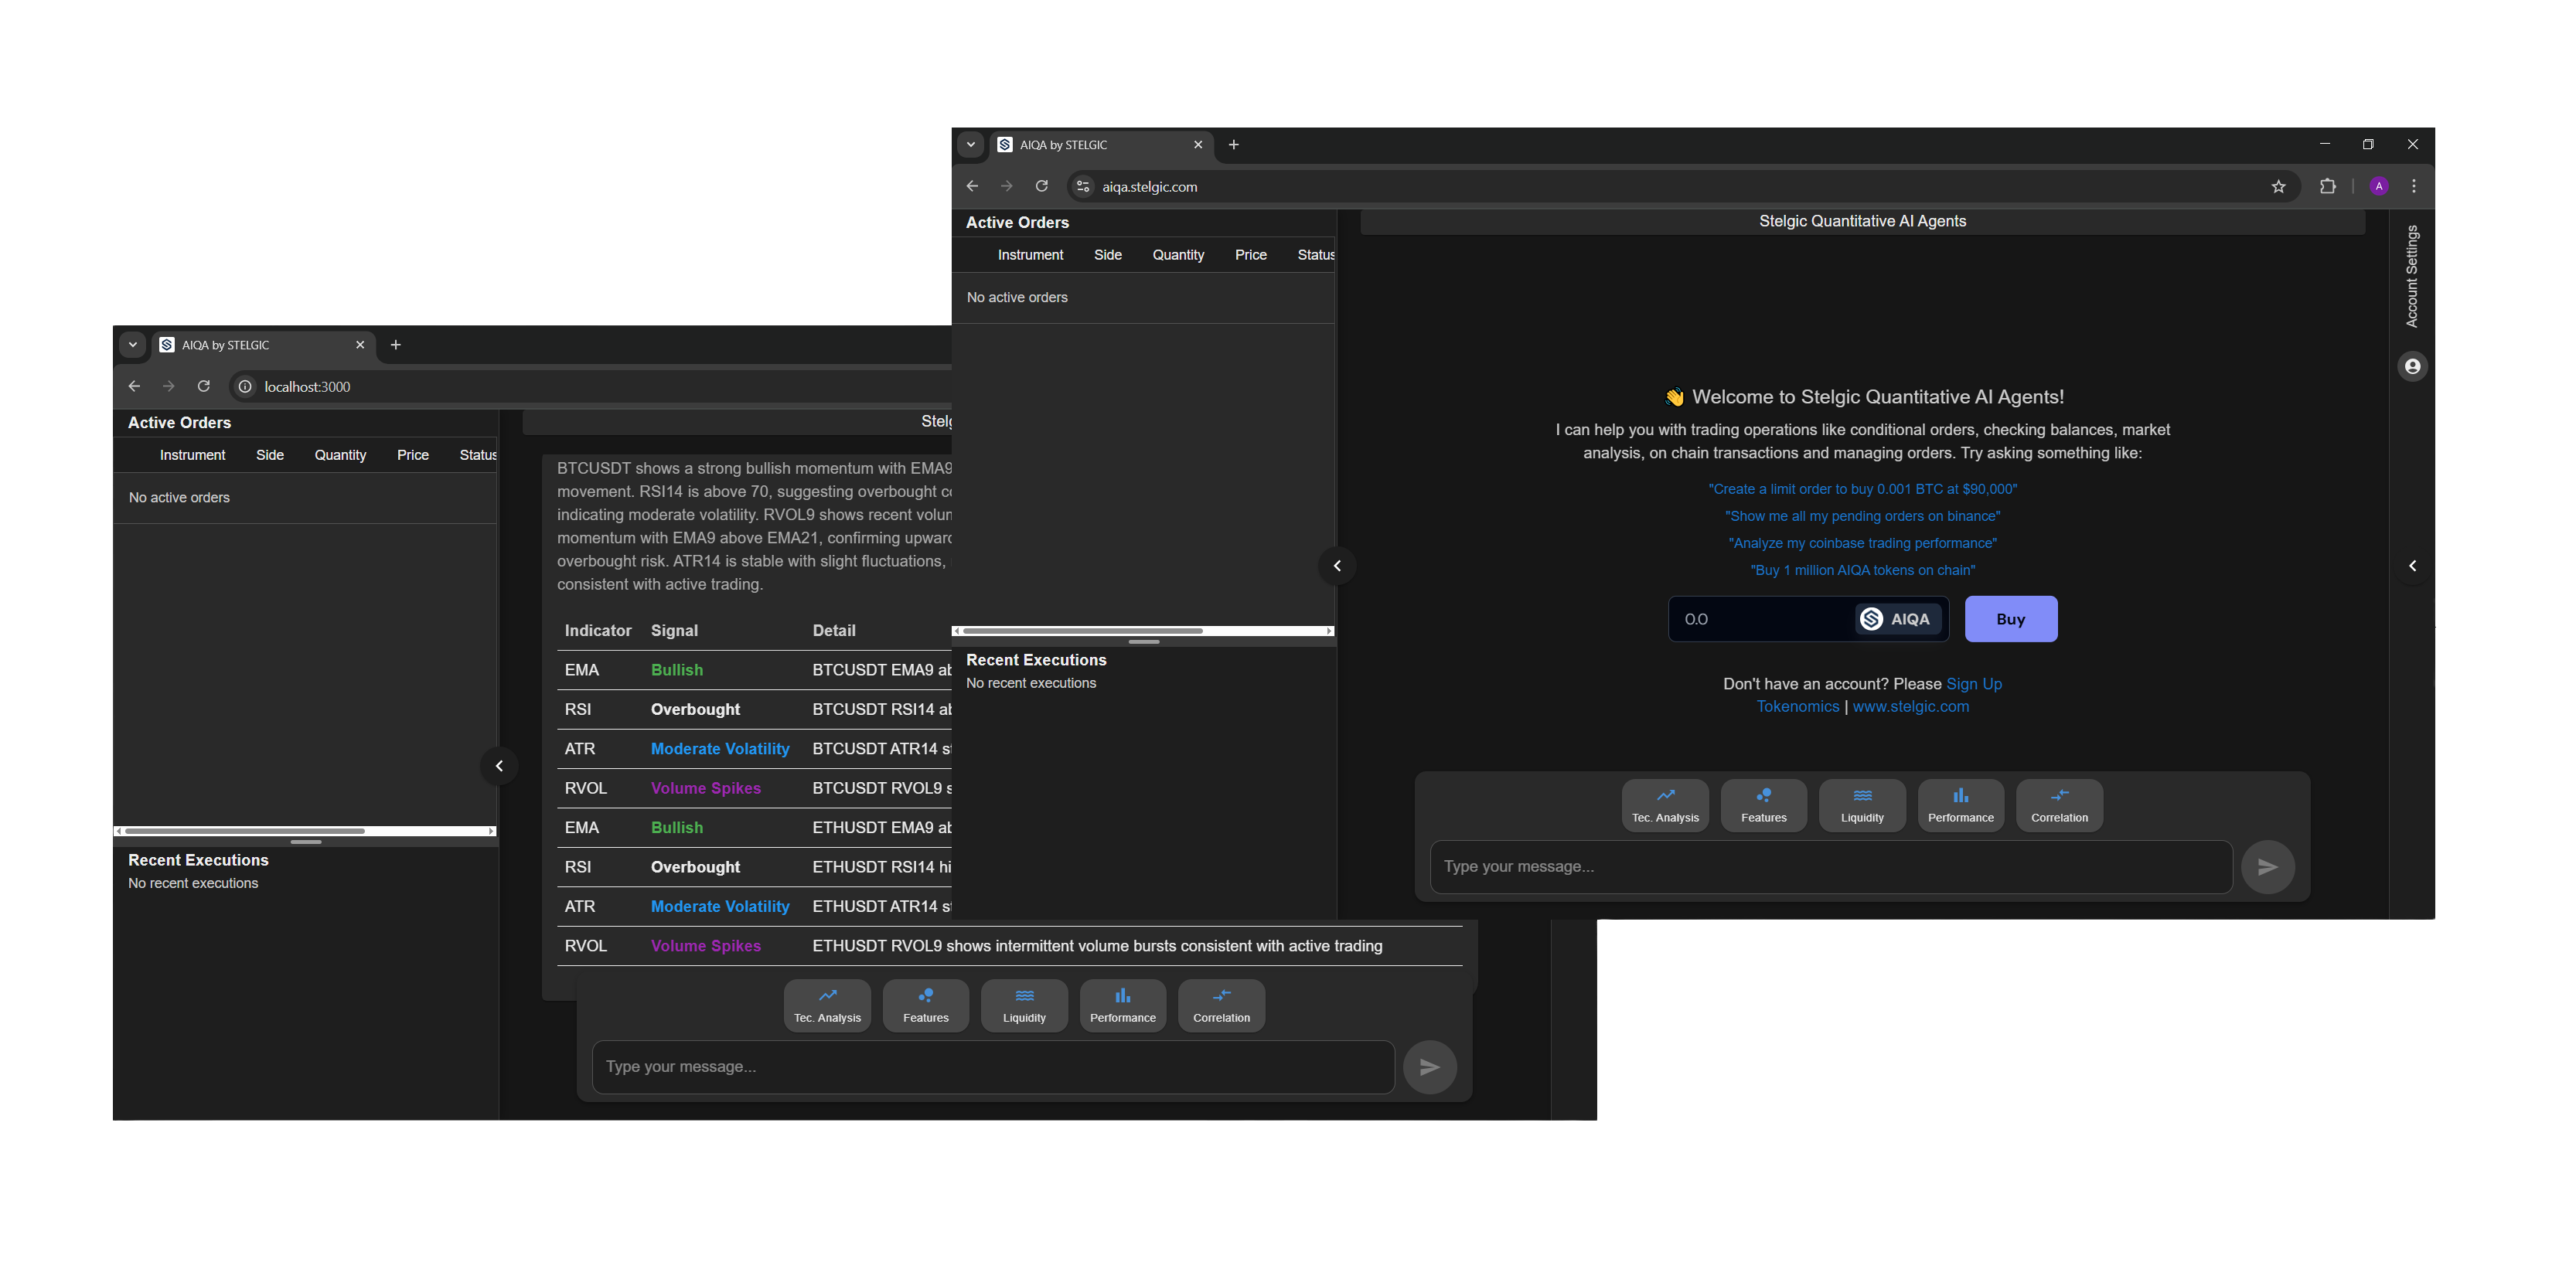Click Instrument column header in aiqa.stelgic.com window

click(1030, 255)
